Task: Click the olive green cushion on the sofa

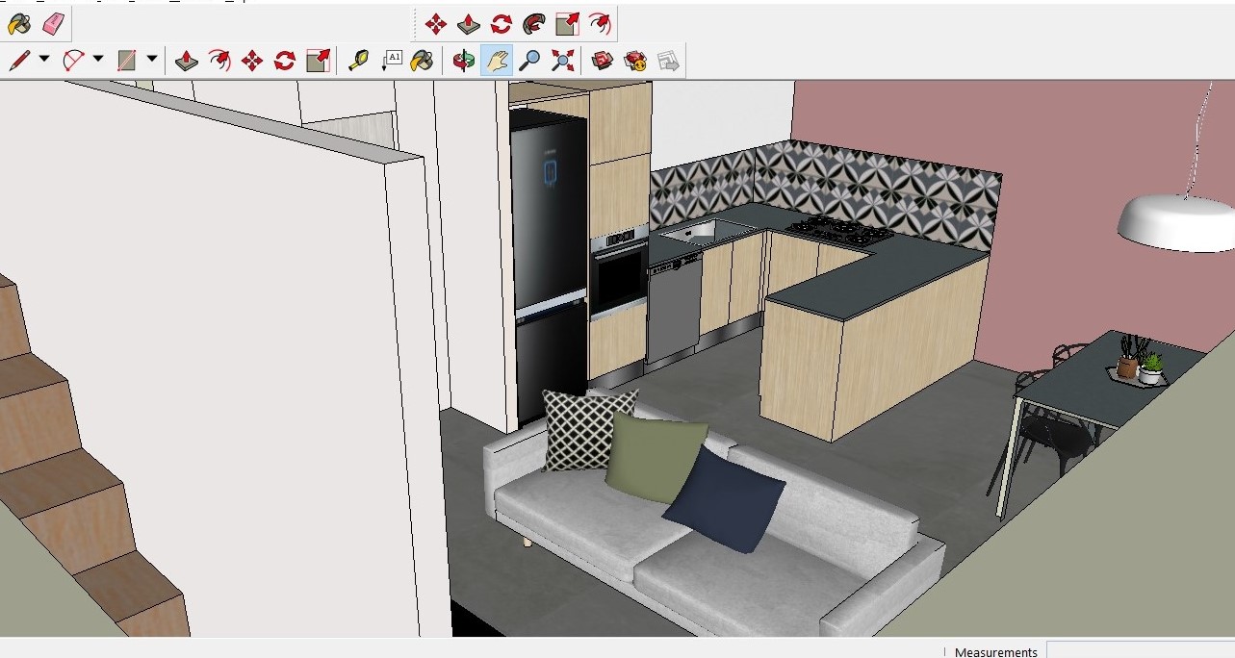Action: [656, 457]
